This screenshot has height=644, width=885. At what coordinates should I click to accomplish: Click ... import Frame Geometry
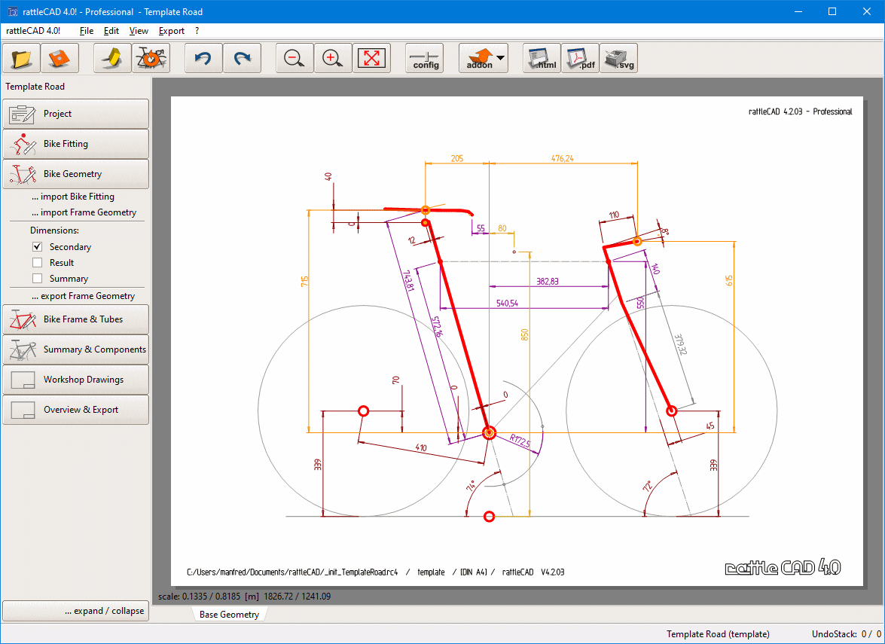(x=84, y=212)
